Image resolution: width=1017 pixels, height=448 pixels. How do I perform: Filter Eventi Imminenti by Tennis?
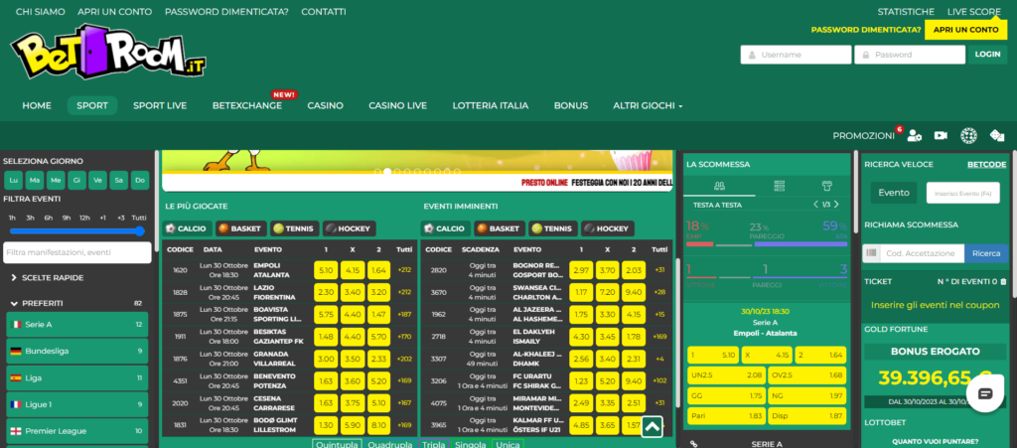tap(553, 228)
